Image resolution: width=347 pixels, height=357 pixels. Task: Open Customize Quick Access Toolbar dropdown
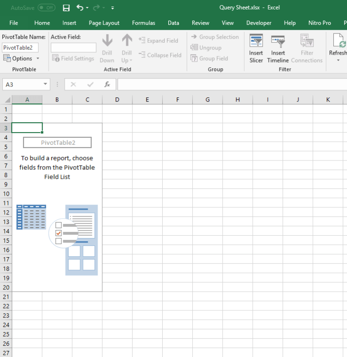113,8
